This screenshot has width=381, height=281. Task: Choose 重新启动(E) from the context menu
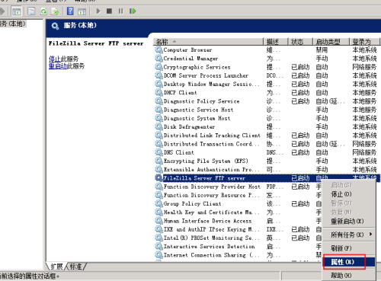(x=348, y=221)
